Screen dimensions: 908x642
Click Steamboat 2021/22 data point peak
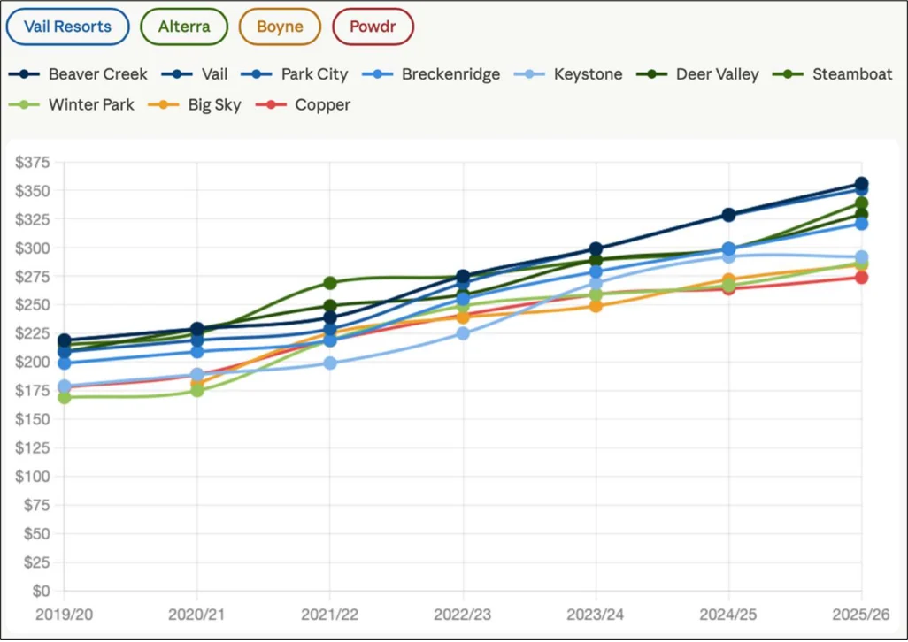330,283
